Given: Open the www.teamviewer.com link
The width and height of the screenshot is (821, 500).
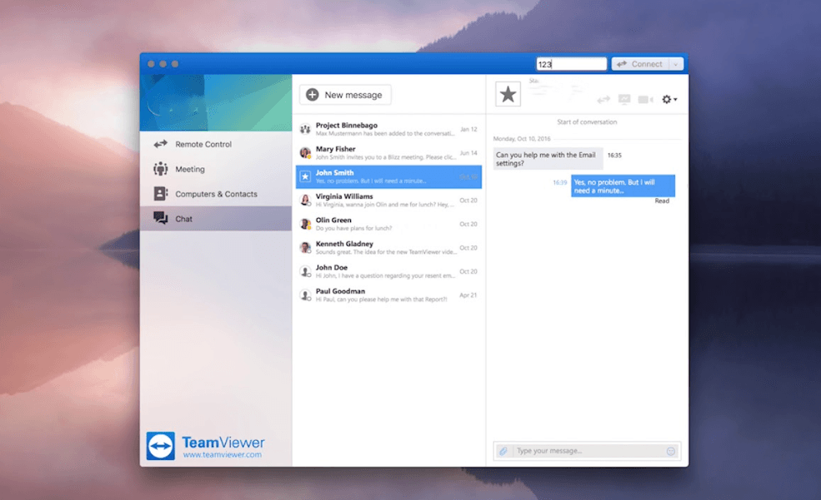Looking at the screenshot, I should (223, 455).
